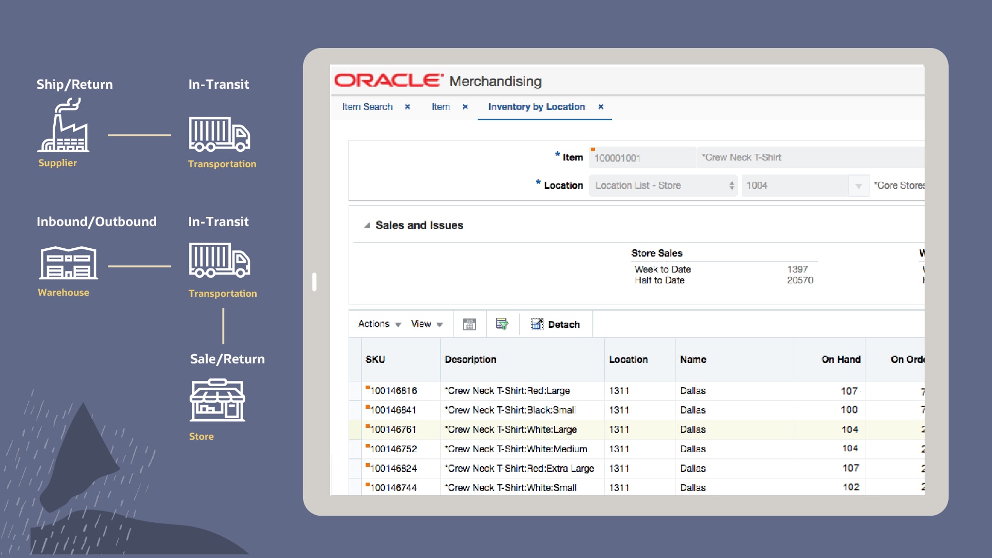Click the Store shop icon
This screenshot has width=992, height=558.
pyautogui.click(x=217, y=401)
